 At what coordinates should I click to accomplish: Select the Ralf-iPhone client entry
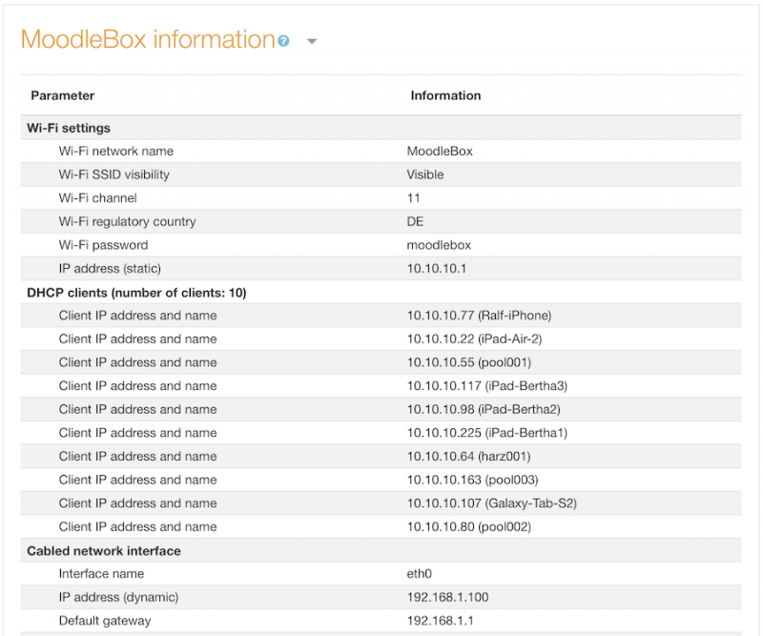[x=479, y=316]
